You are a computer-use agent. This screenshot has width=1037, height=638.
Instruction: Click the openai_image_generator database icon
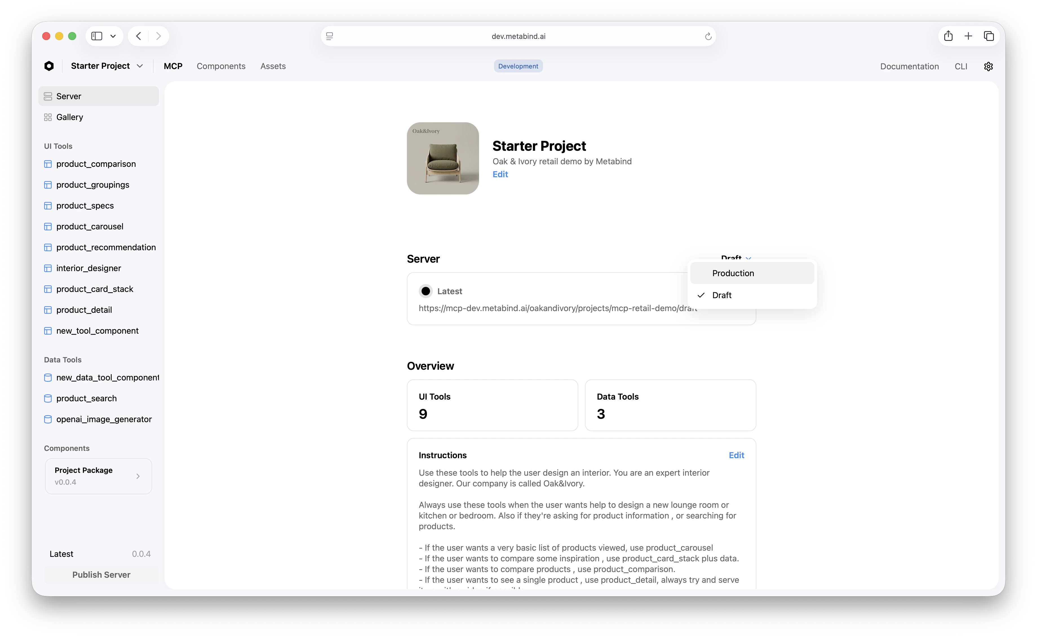[x=48, y=419]
